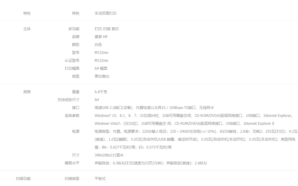Select the '品牌' row label
This screenshot has width=298, height=186.
76,37
